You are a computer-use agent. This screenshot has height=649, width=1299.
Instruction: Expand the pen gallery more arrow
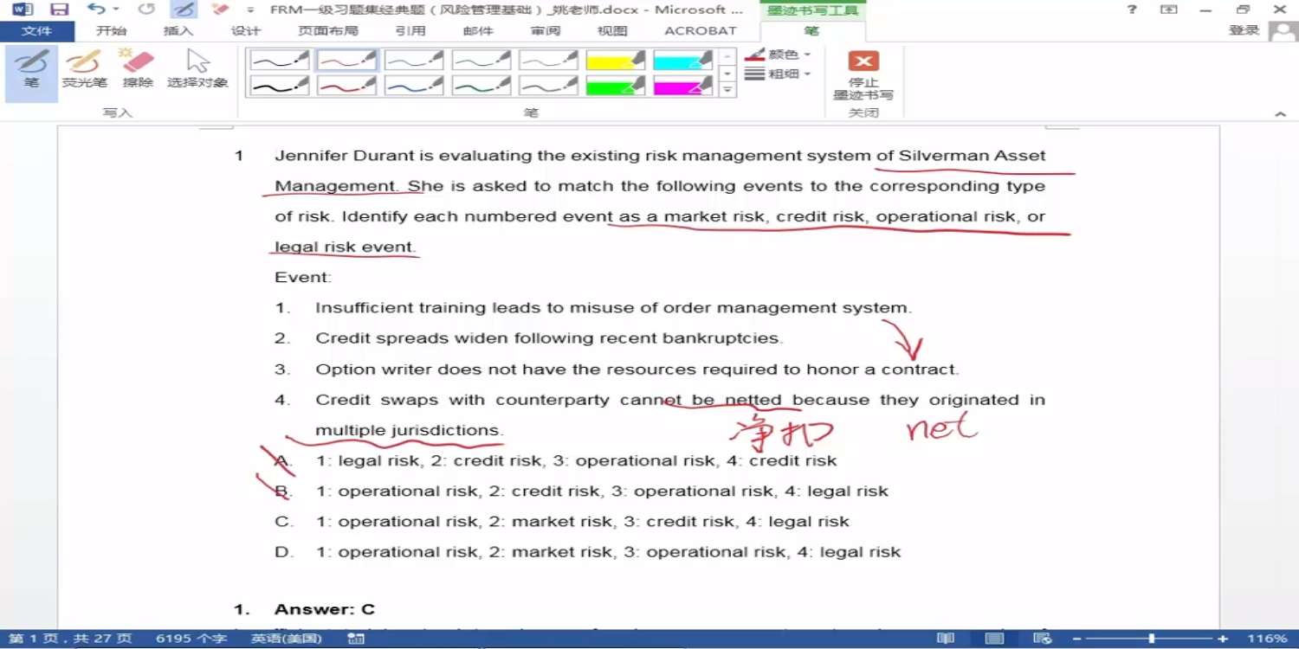(727, 90)
